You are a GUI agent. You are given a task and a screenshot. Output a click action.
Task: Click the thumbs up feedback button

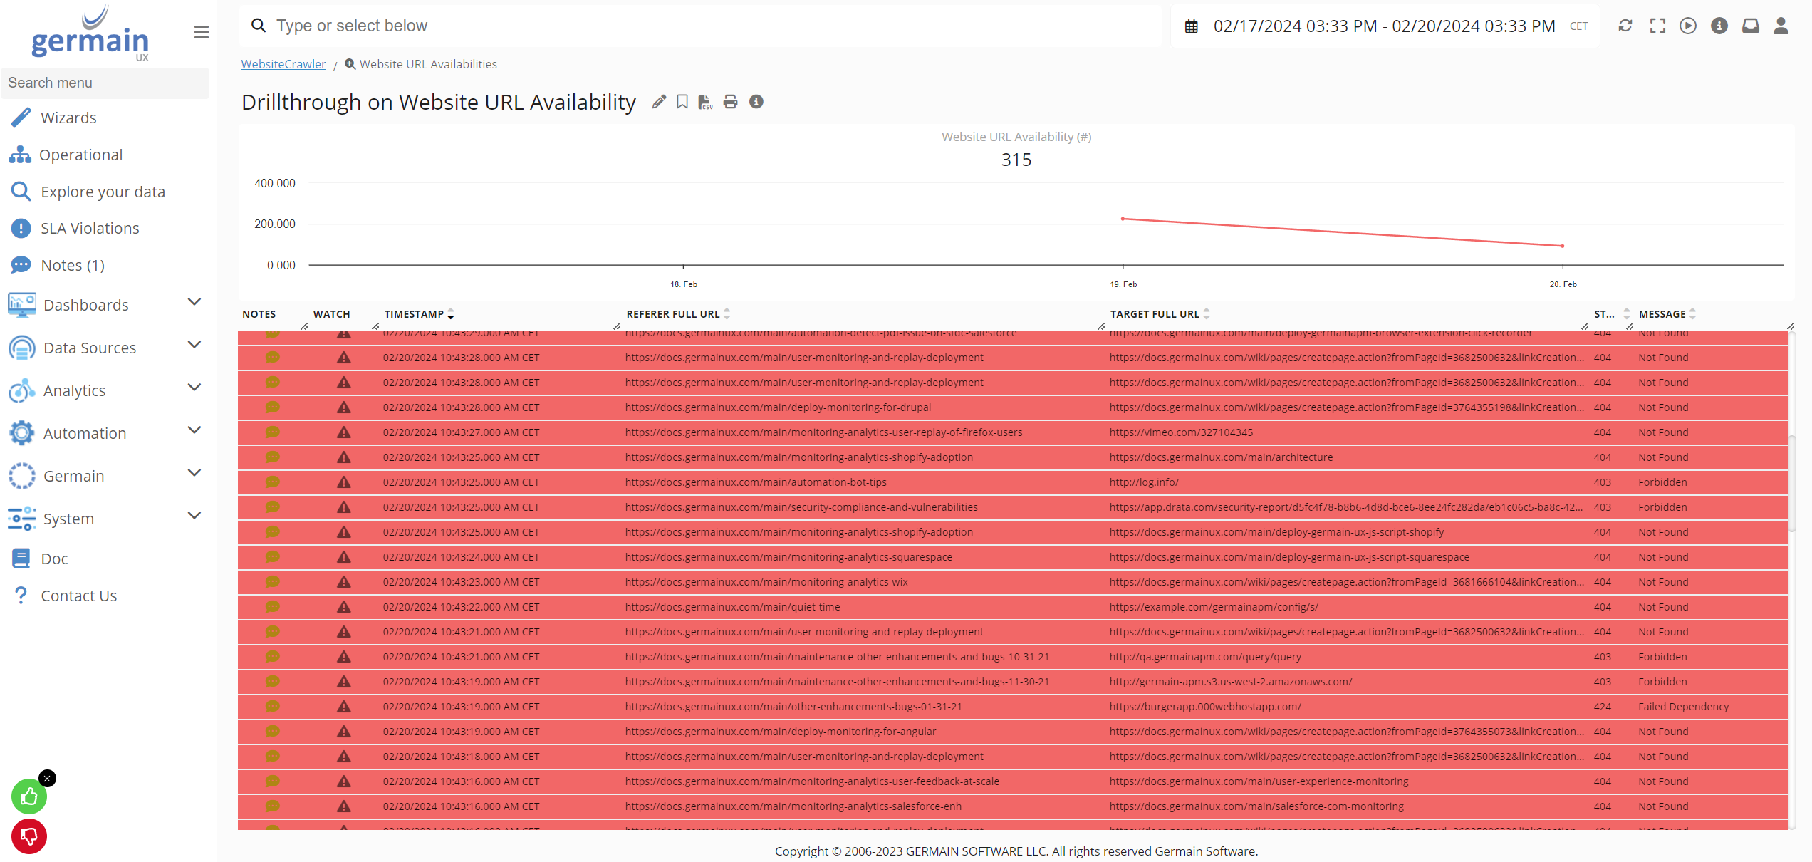click(29, 796)
